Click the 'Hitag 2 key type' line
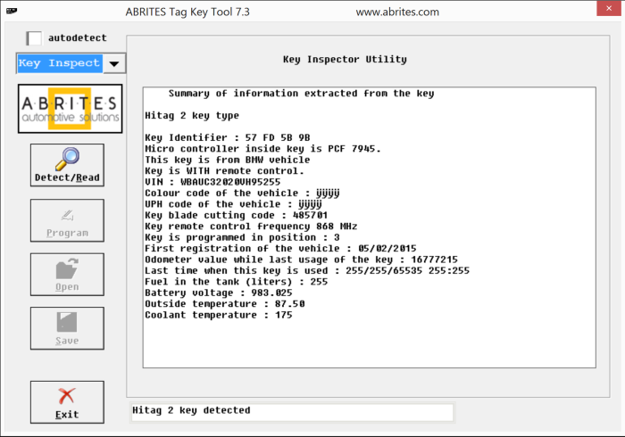The width and height of the screenshot is (625, 437). tap(192, 116)
